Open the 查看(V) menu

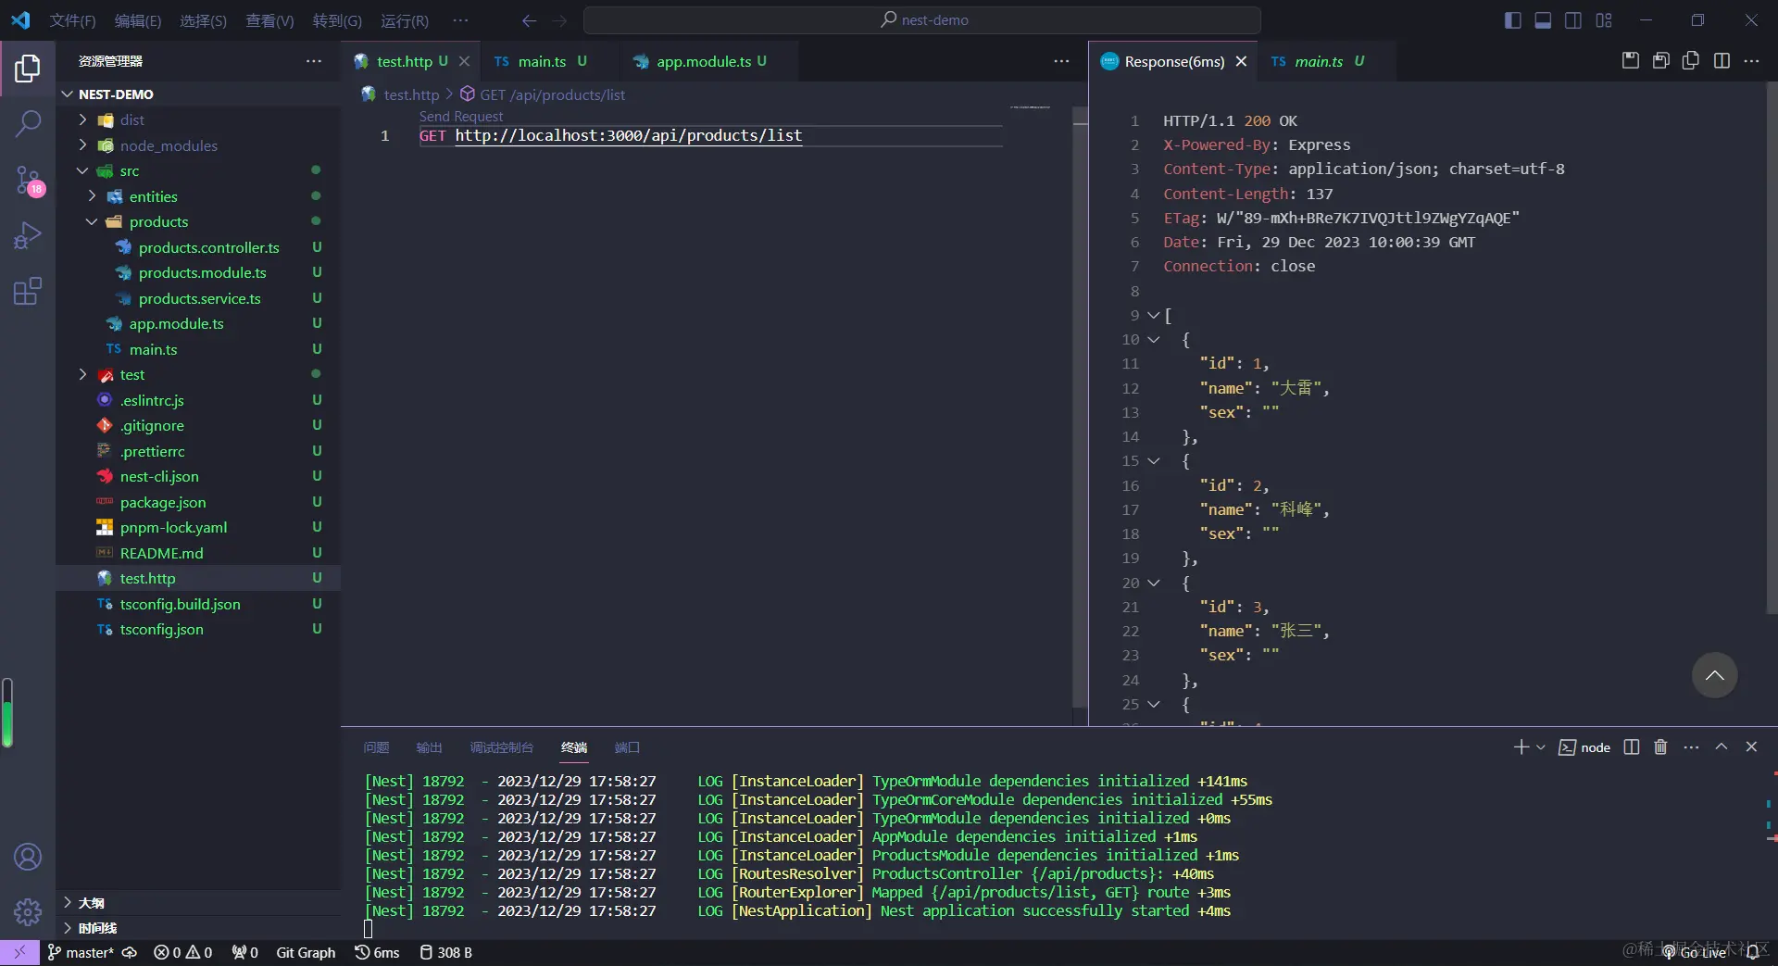[269, 20]
